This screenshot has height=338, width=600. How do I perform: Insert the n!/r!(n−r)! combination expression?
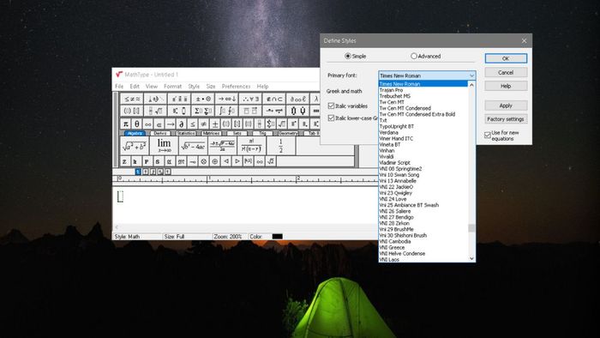click(251, 146)
